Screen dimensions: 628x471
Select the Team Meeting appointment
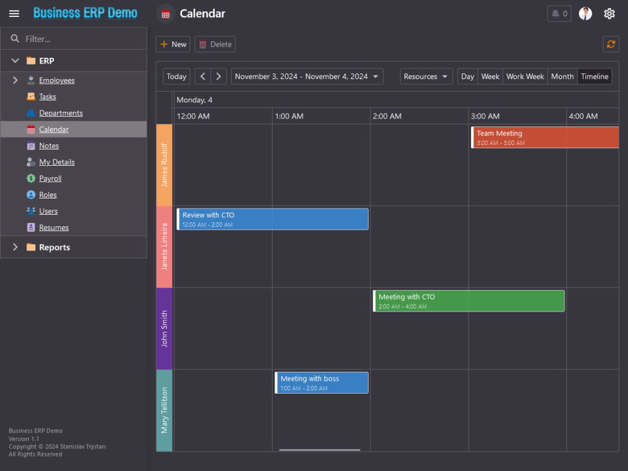[544, 138]
